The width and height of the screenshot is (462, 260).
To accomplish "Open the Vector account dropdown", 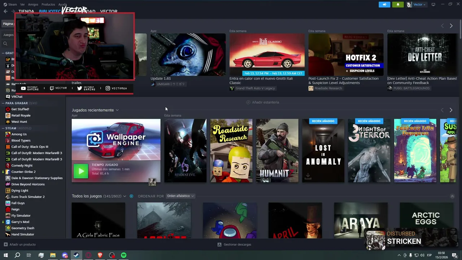I will click(416, 4).
